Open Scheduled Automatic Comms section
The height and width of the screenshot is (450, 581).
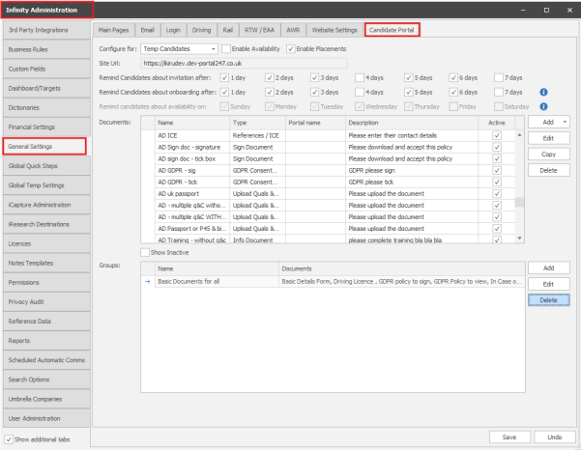pyautogui.click(x=46, y=360)
